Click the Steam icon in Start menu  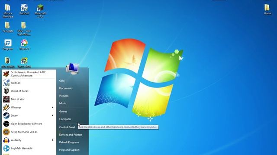pyautogui.click(x=6, y=115)
